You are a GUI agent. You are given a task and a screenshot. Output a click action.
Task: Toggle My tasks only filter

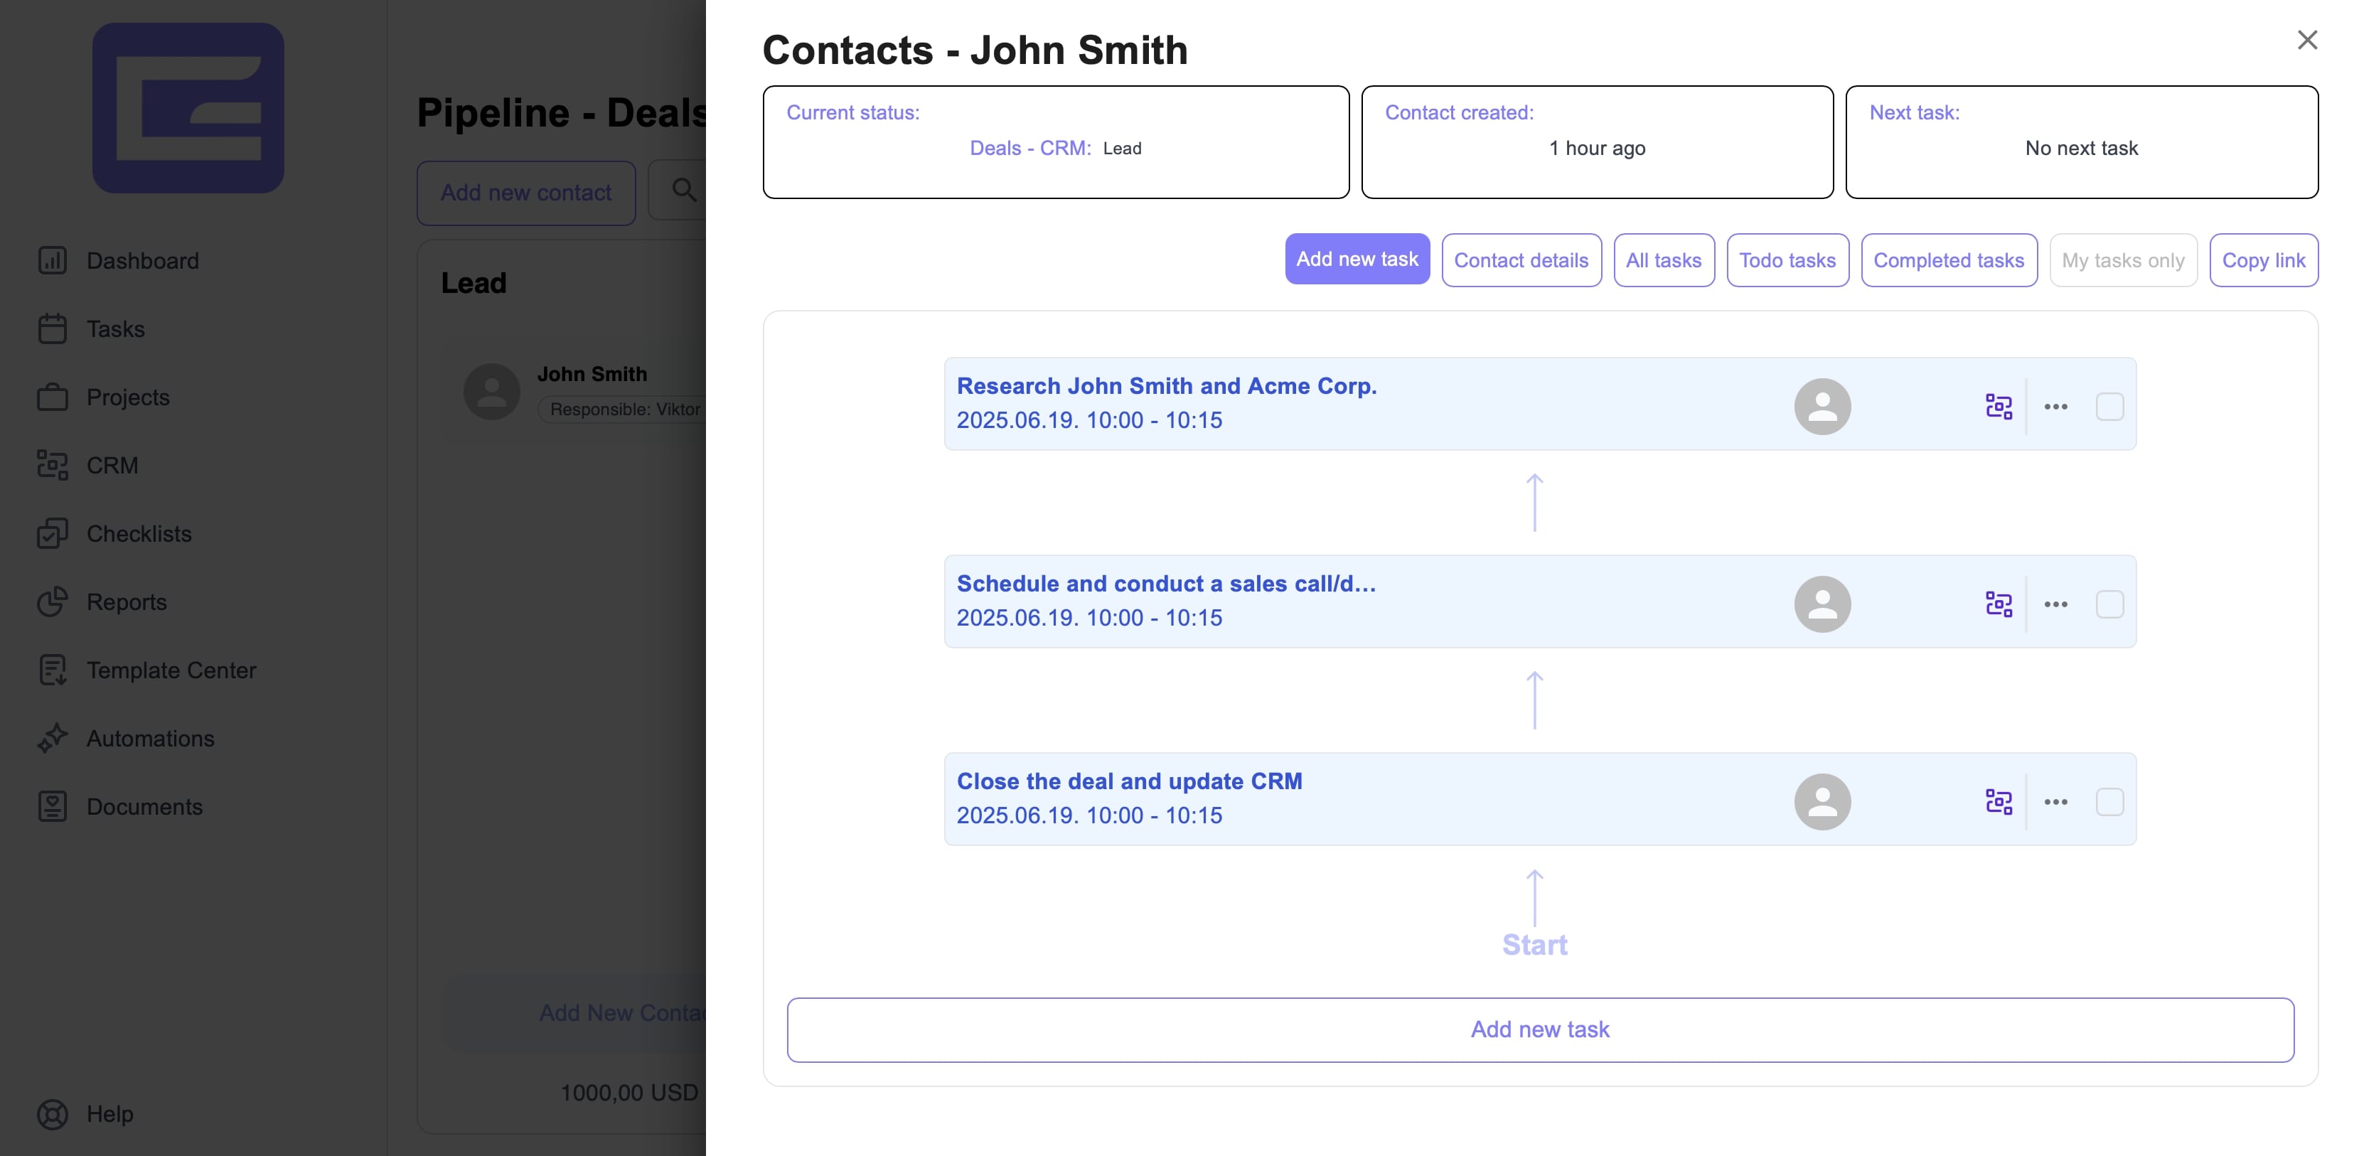pyautogui.click(x=2123, y=260)
